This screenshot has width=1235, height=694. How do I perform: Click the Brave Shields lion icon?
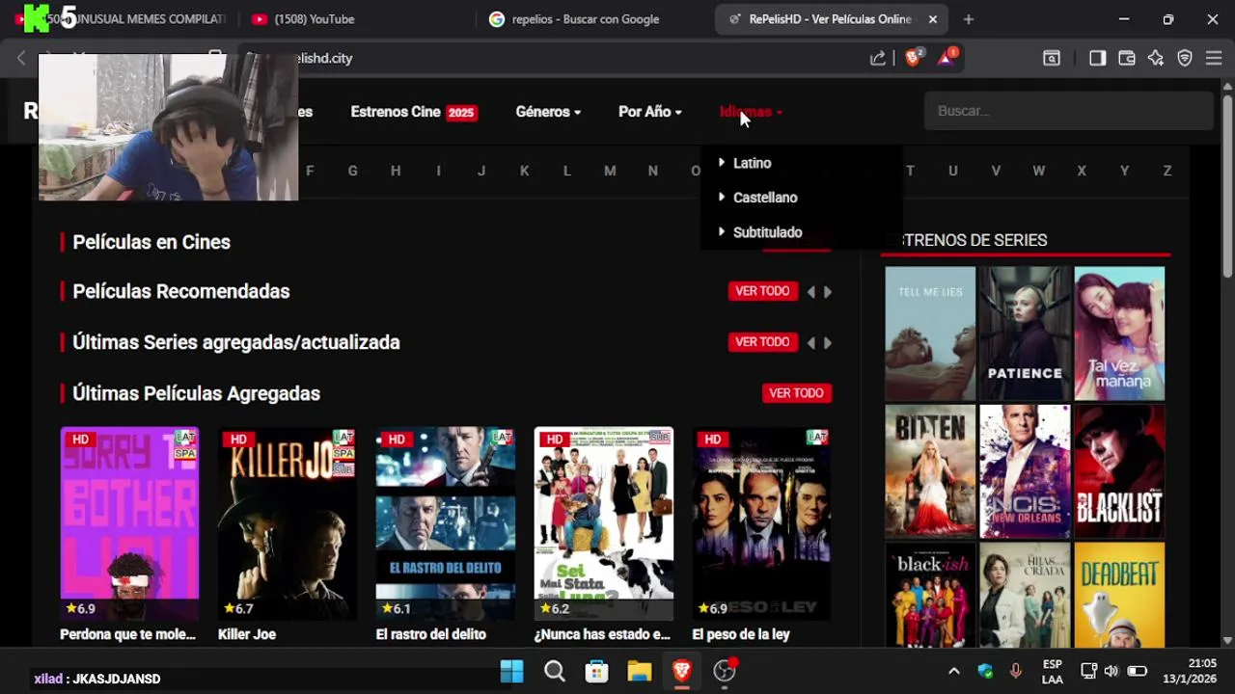point(912,58)
